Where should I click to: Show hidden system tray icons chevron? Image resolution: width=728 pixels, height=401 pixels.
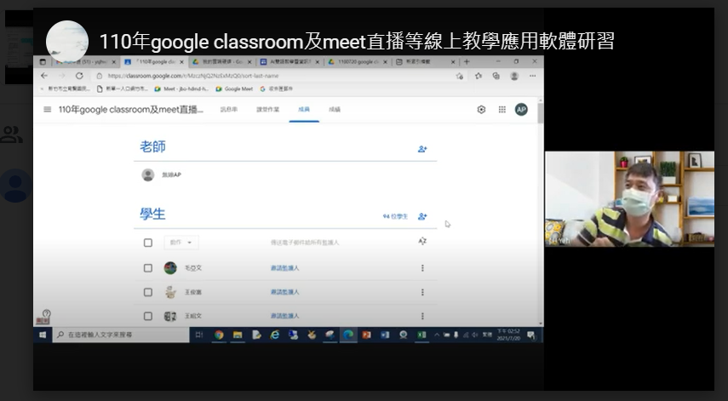tap(437, 335)
